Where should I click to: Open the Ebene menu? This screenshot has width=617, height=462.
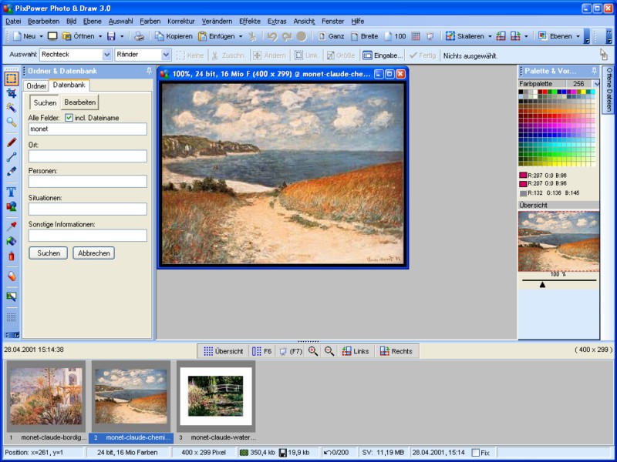92,22
